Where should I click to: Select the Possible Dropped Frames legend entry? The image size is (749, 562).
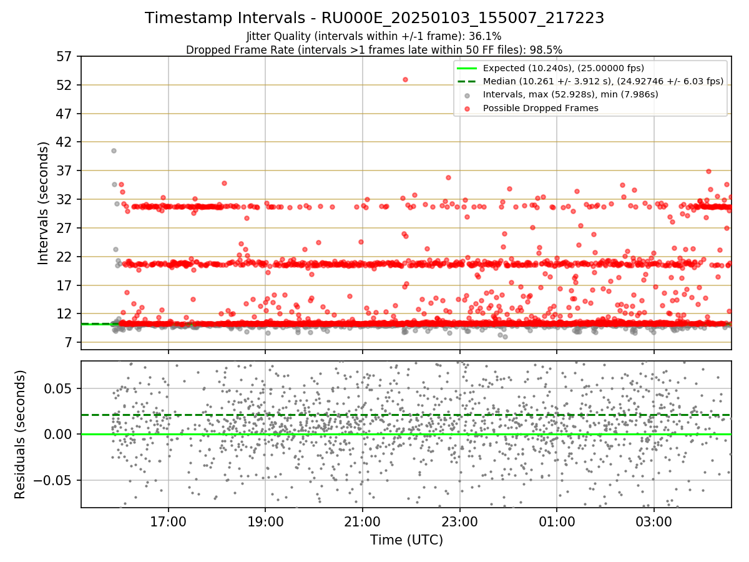(x=541, y=108)
